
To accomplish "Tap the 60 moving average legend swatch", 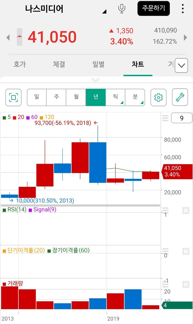I will [28, 118].
